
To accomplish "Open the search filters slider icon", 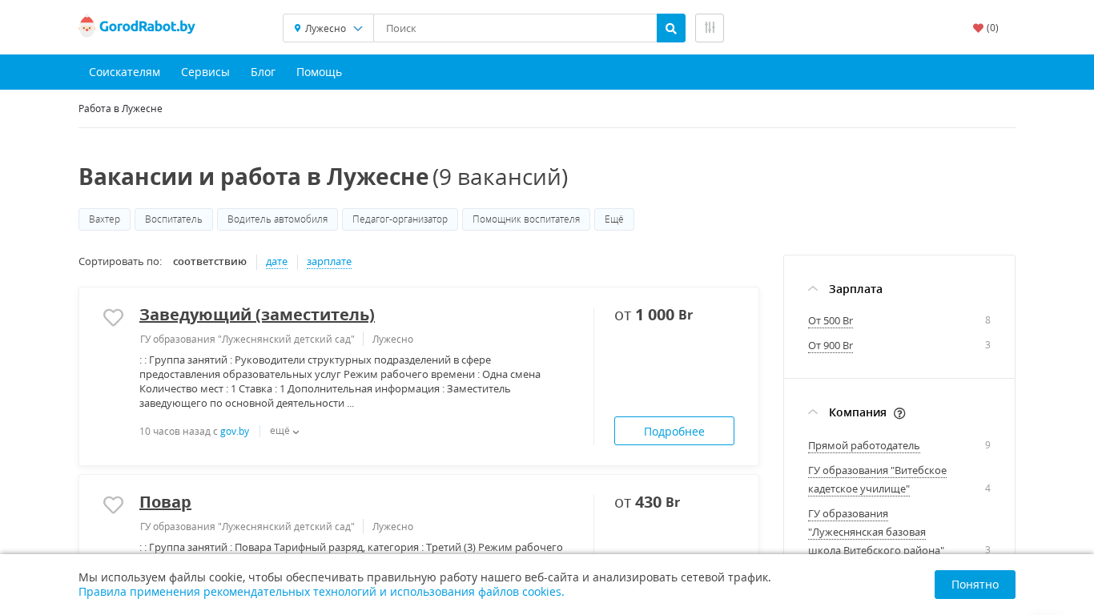I will [710, 28].
